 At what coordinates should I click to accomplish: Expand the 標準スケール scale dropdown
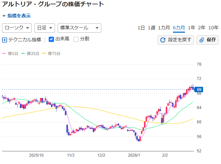click(x=79, y=28)
